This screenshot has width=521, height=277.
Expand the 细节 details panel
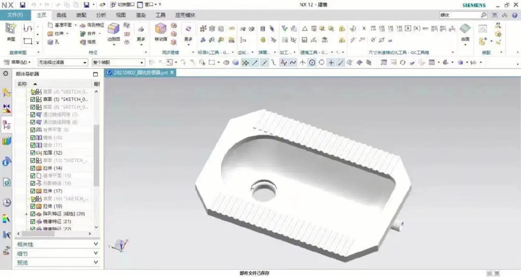[57, 253]
